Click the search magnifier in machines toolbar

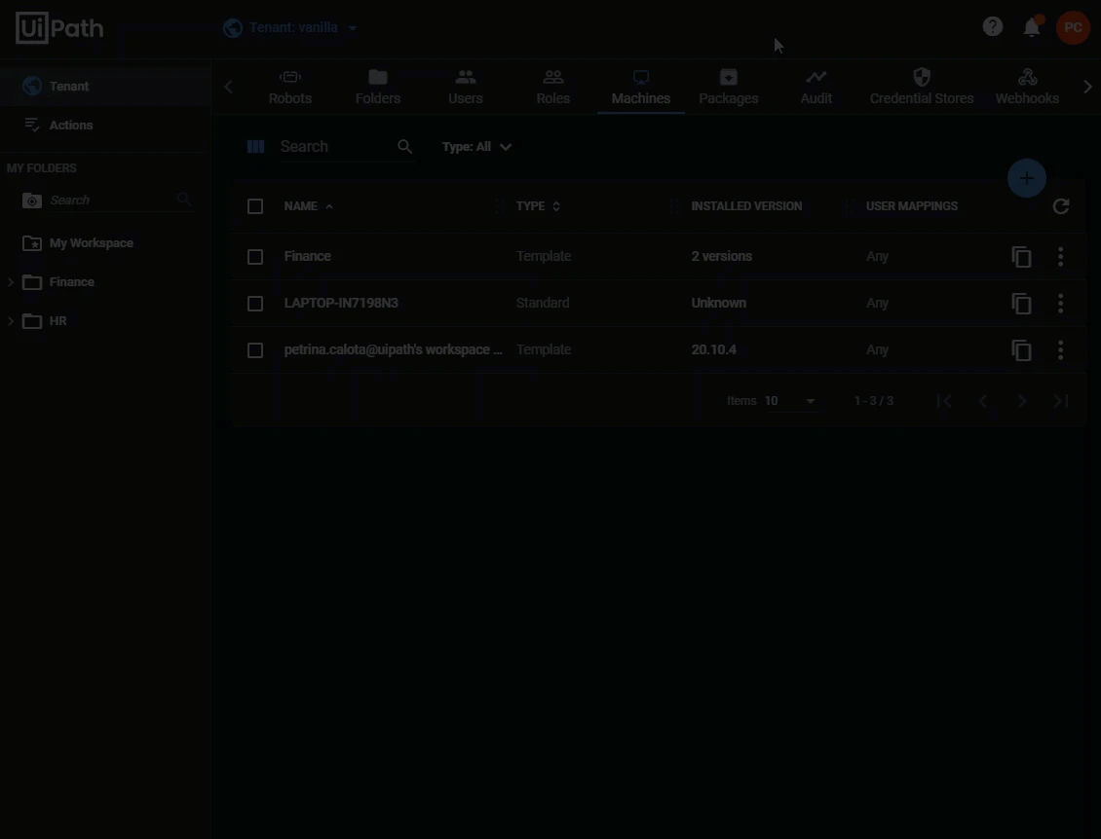coord(405,147)
